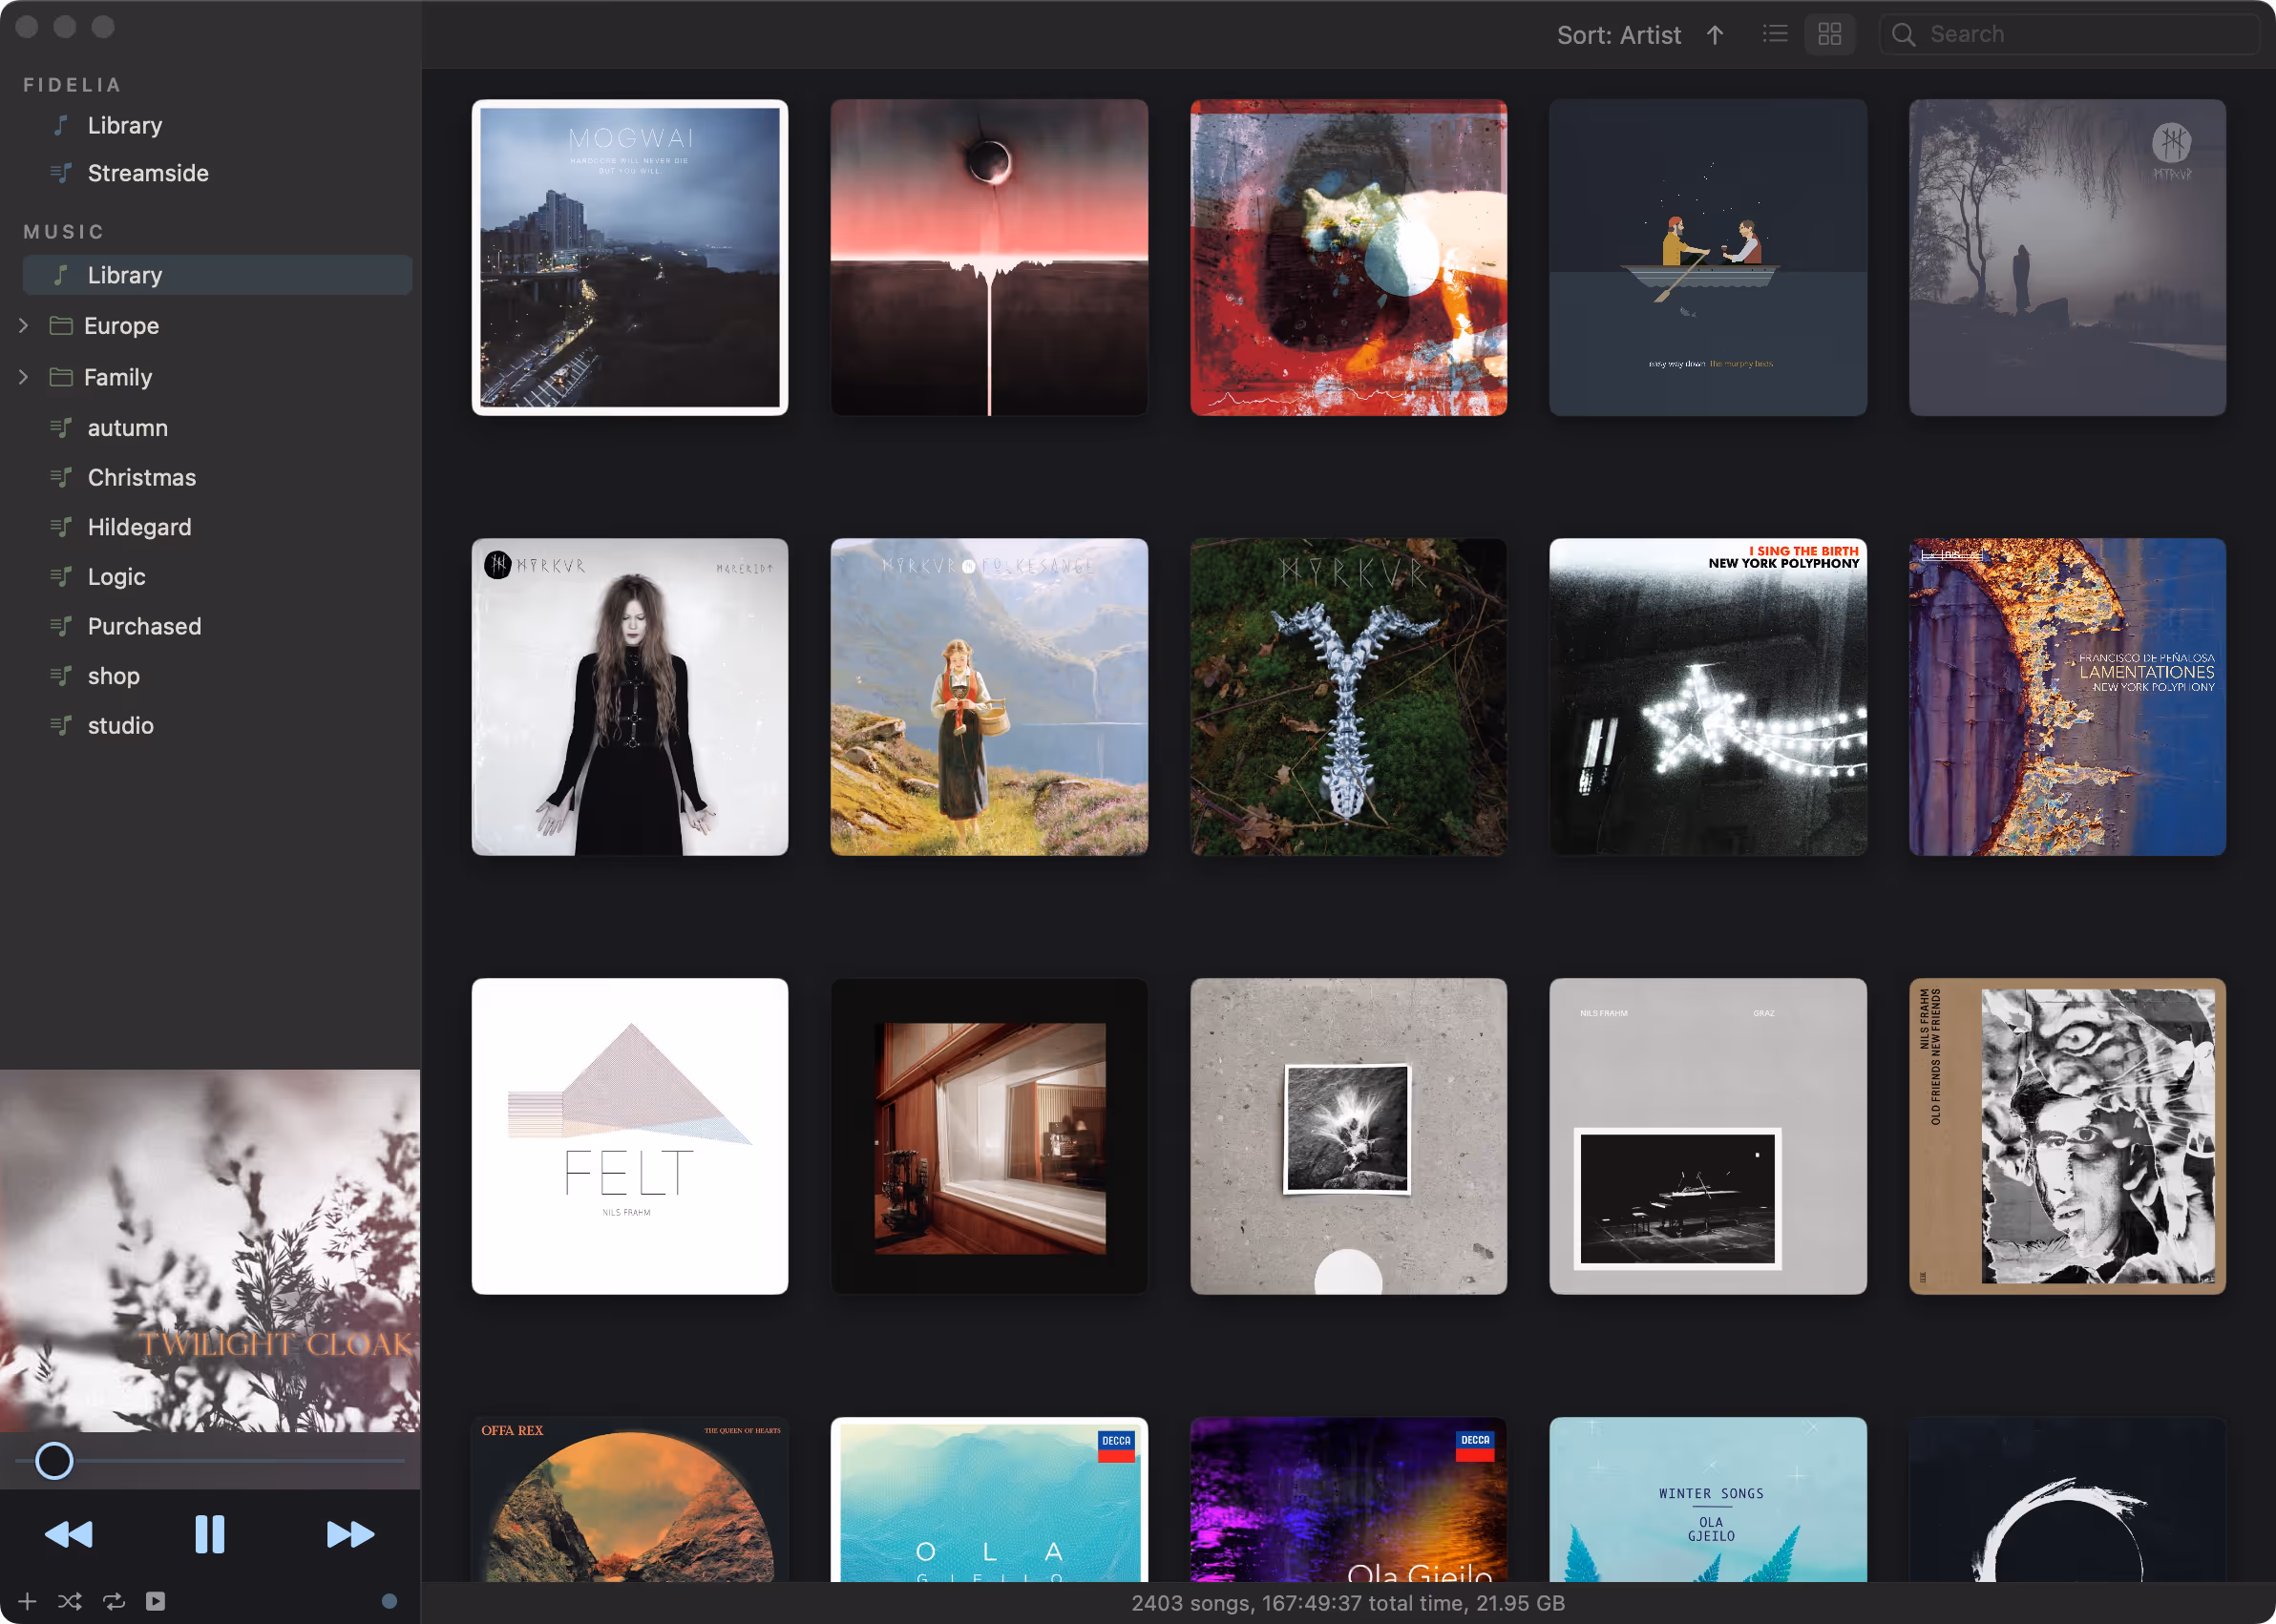Select the Nils Frahm Felt album

point(630,1136)
